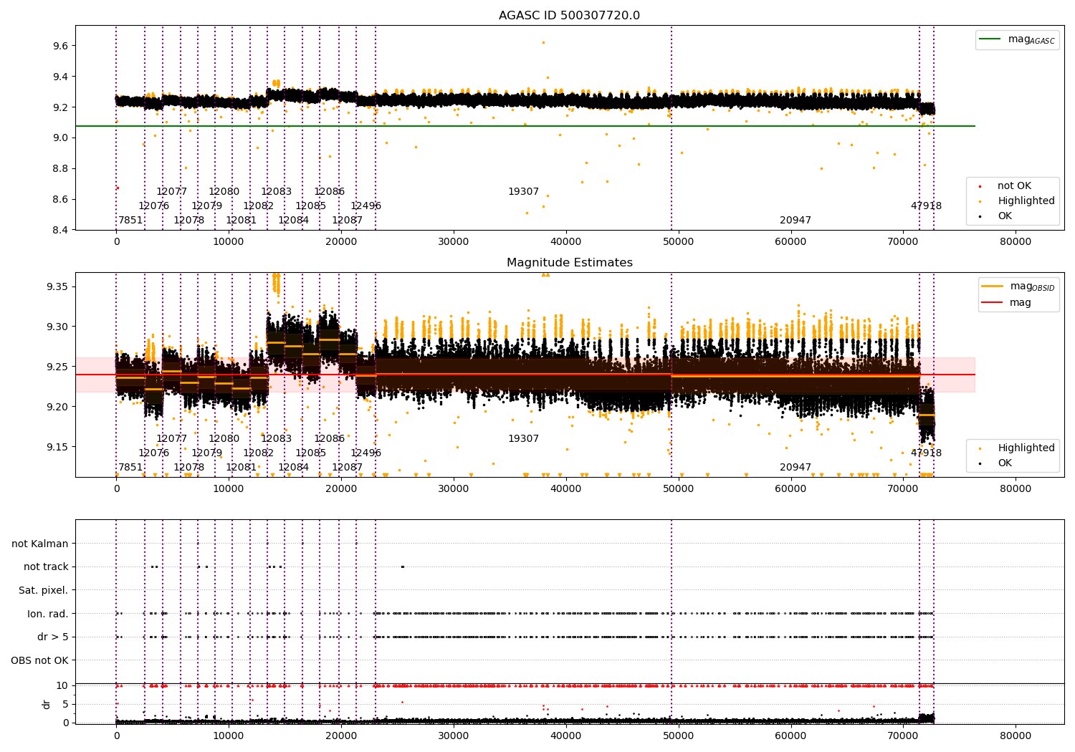Click the 30000 x-tick under Magnitude Estimates plot
The width and height of the screenshot is (1075, 752).
(454, 489)
